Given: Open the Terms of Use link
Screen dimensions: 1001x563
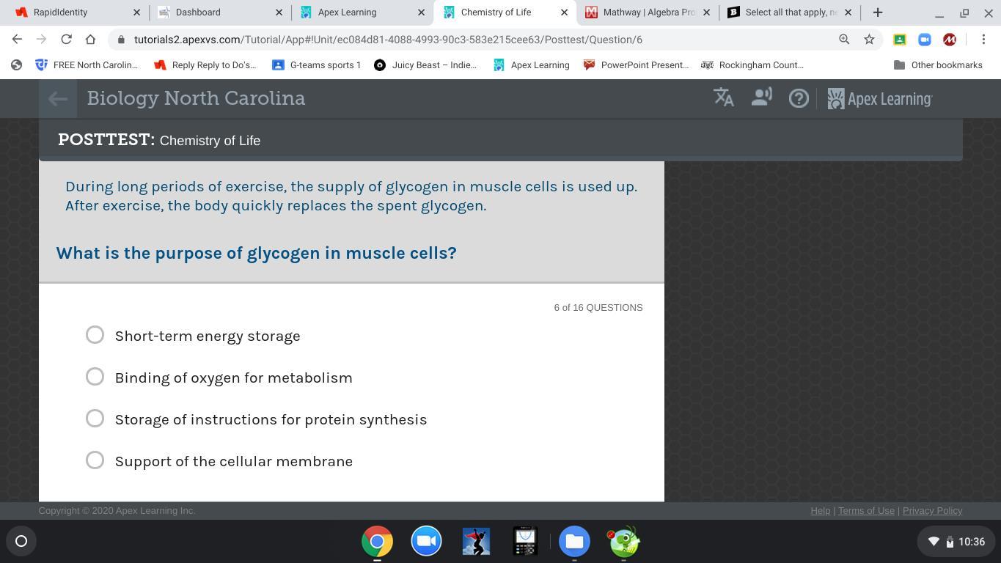Looking at the screenshot, I should click(866, 511).
